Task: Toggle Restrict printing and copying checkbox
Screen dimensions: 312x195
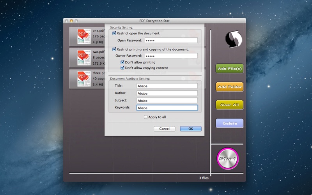Action: (x=114, y=50)
